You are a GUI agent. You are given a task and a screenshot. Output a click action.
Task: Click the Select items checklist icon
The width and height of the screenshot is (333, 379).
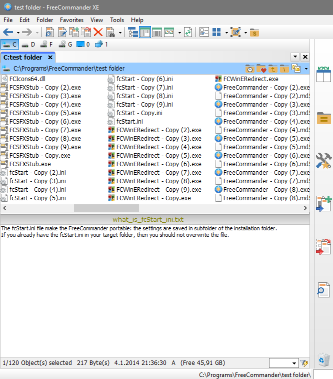point(204,32)
